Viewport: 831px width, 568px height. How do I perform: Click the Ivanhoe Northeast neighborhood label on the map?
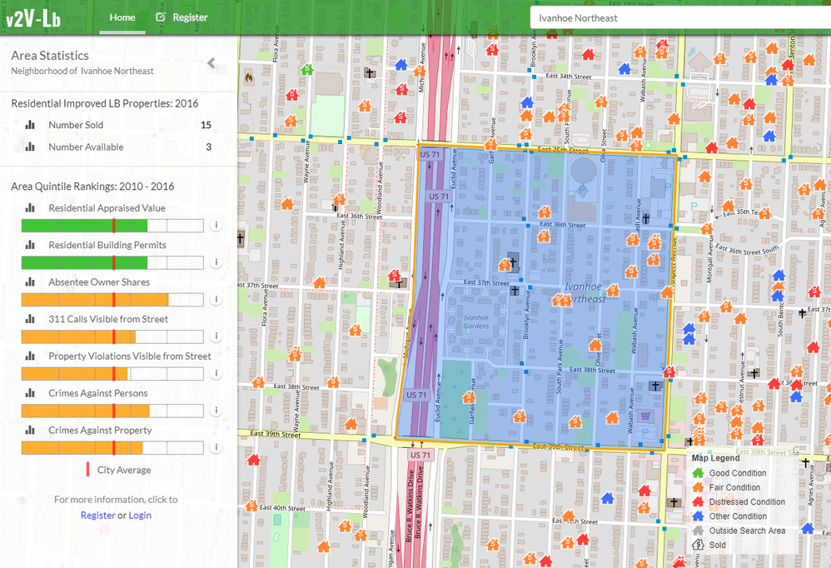click(584, 292)
